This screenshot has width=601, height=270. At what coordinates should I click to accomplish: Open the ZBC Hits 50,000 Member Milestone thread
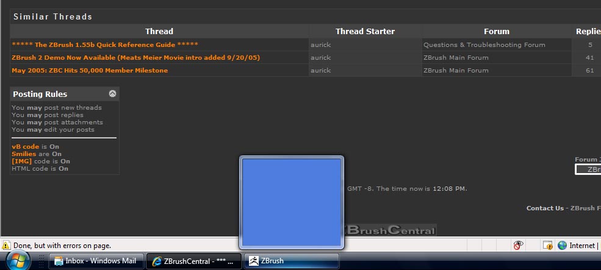[90, 71]
